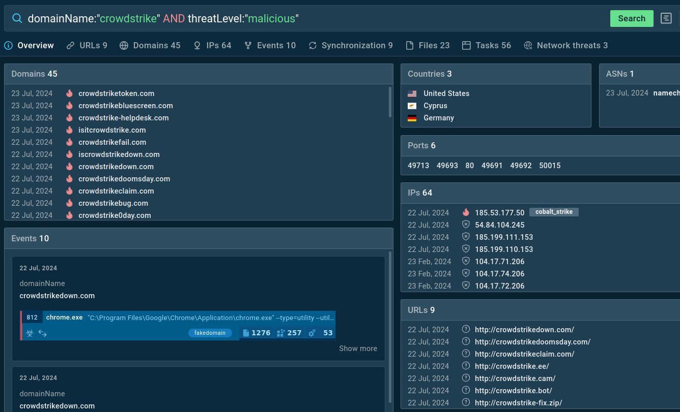Click the cobalt_strike tag

pos(554,212)
